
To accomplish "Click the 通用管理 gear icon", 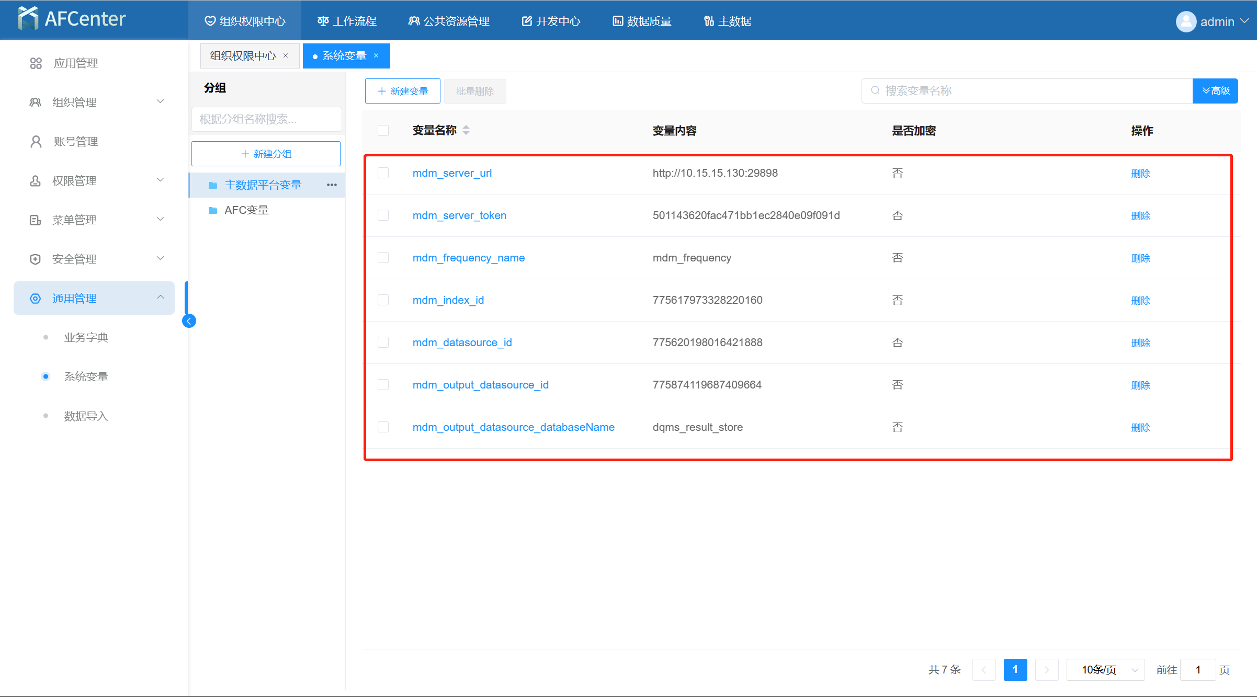I will (35, 299).
